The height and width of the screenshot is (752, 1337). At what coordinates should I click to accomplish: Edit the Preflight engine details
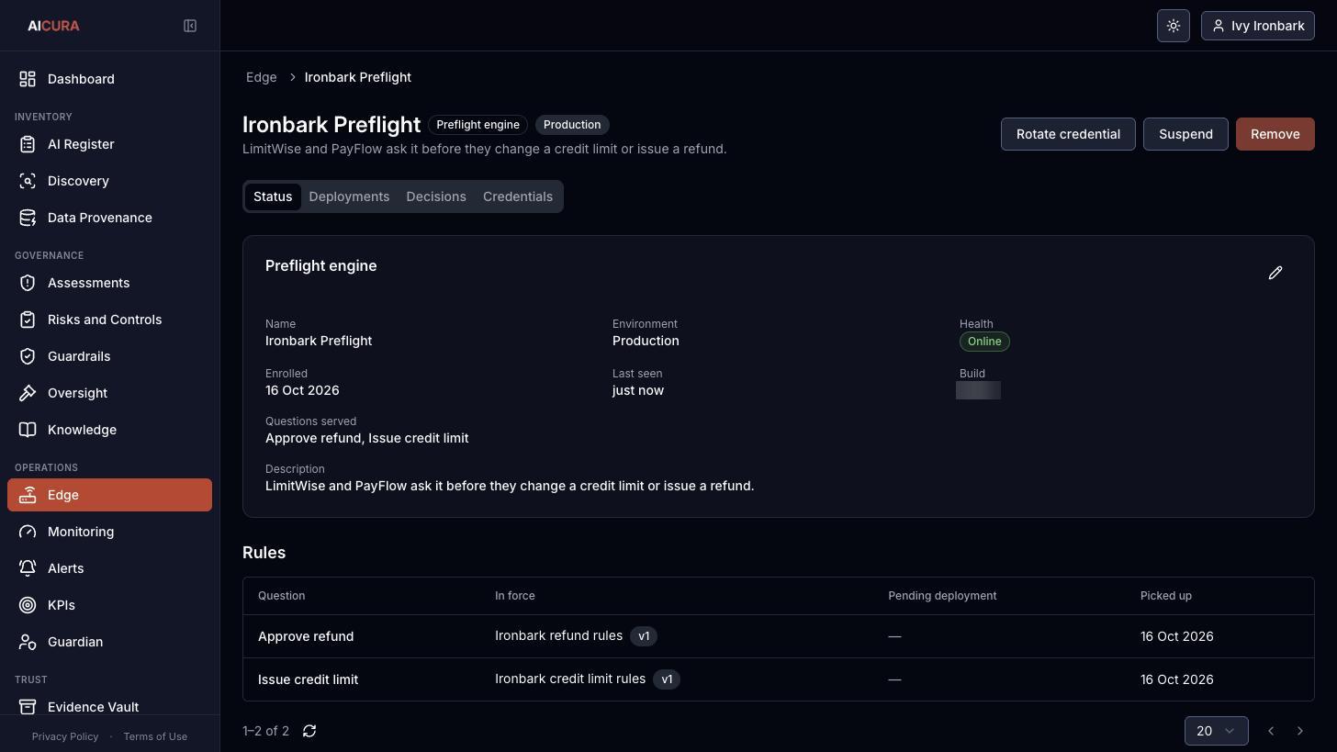[x=1275, y=273]
